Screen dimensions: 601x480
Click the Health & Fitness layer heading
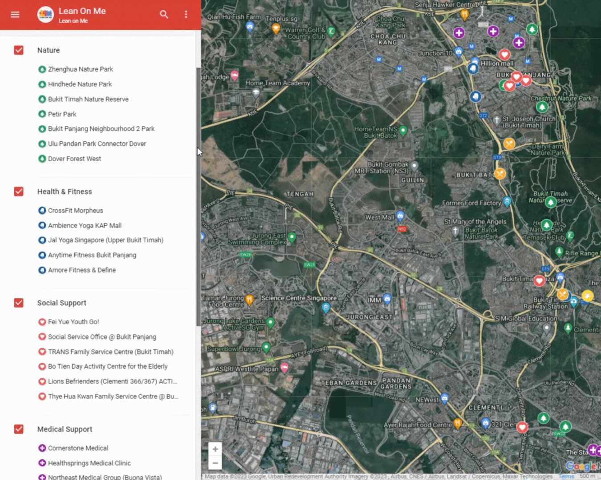(65, 192)
